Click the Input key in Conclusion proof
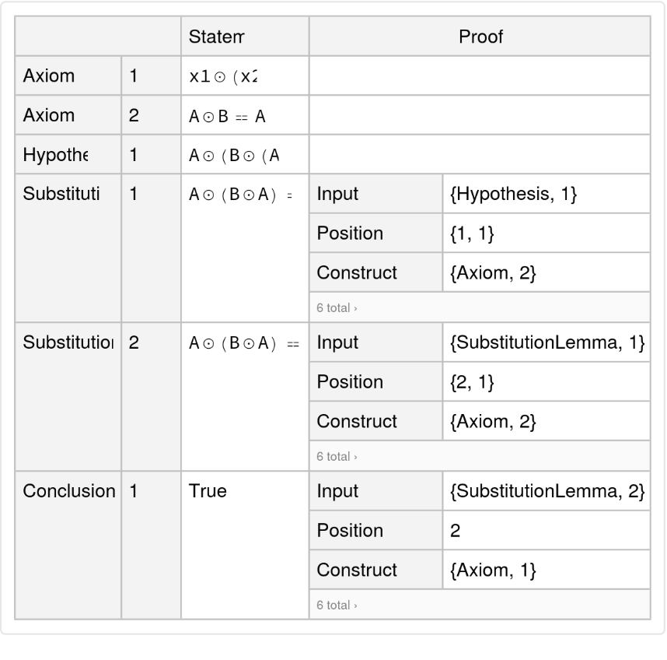This screenshot has height=660, width=667. [x=337, y=491]
